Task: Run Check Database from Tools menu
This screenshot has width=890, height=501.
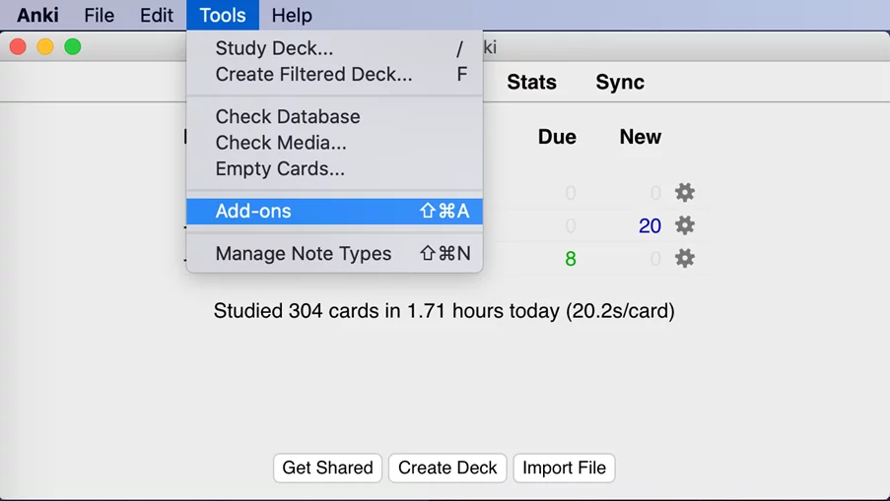Action: [335, 116]
